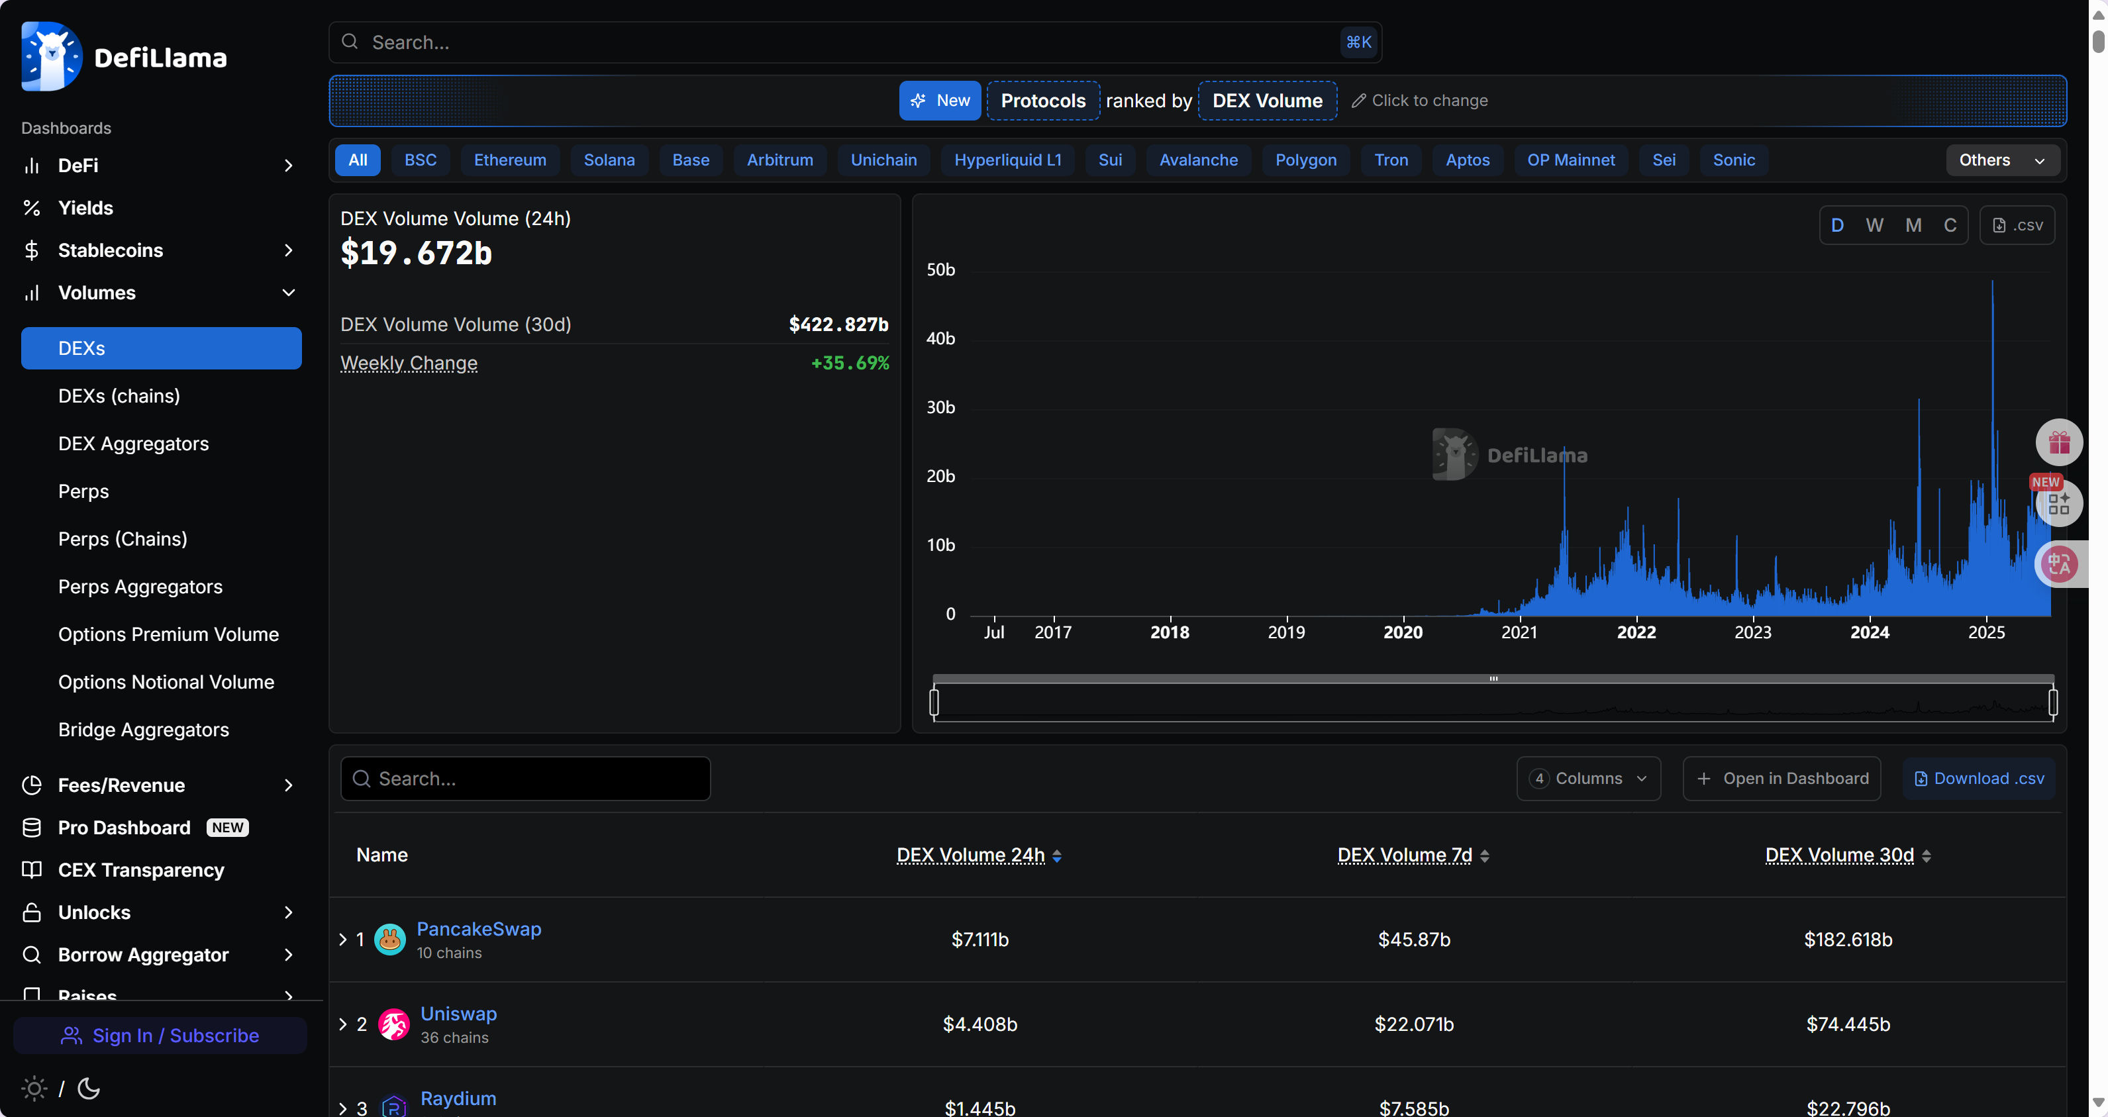Click the sparkle New button
Viewport: 2108px width, 1117px height.
pos(940,101)
